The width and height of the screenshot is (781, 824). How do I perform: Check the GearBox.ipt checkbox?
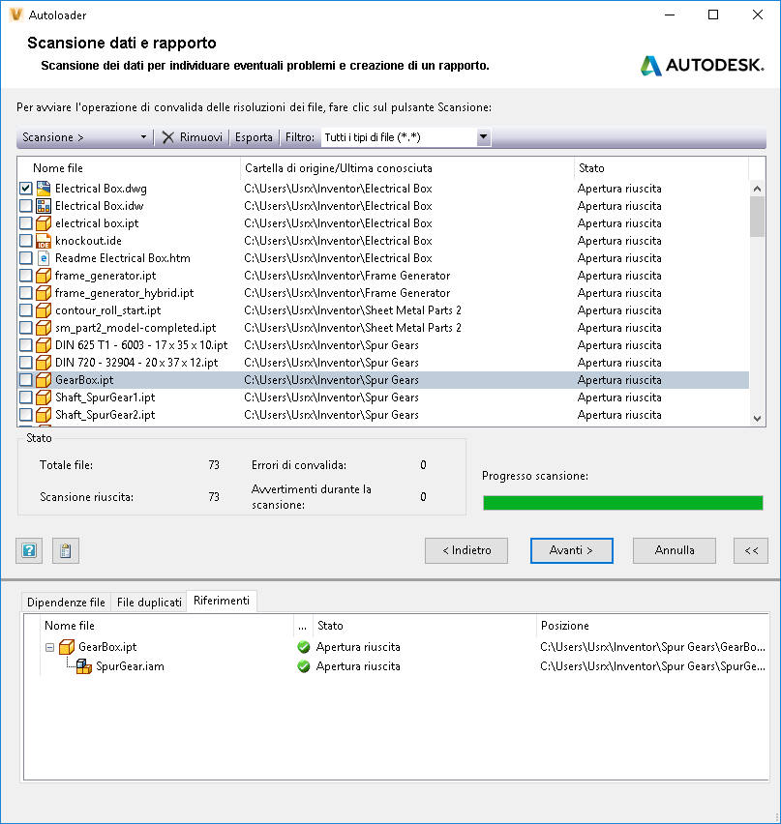26,380
